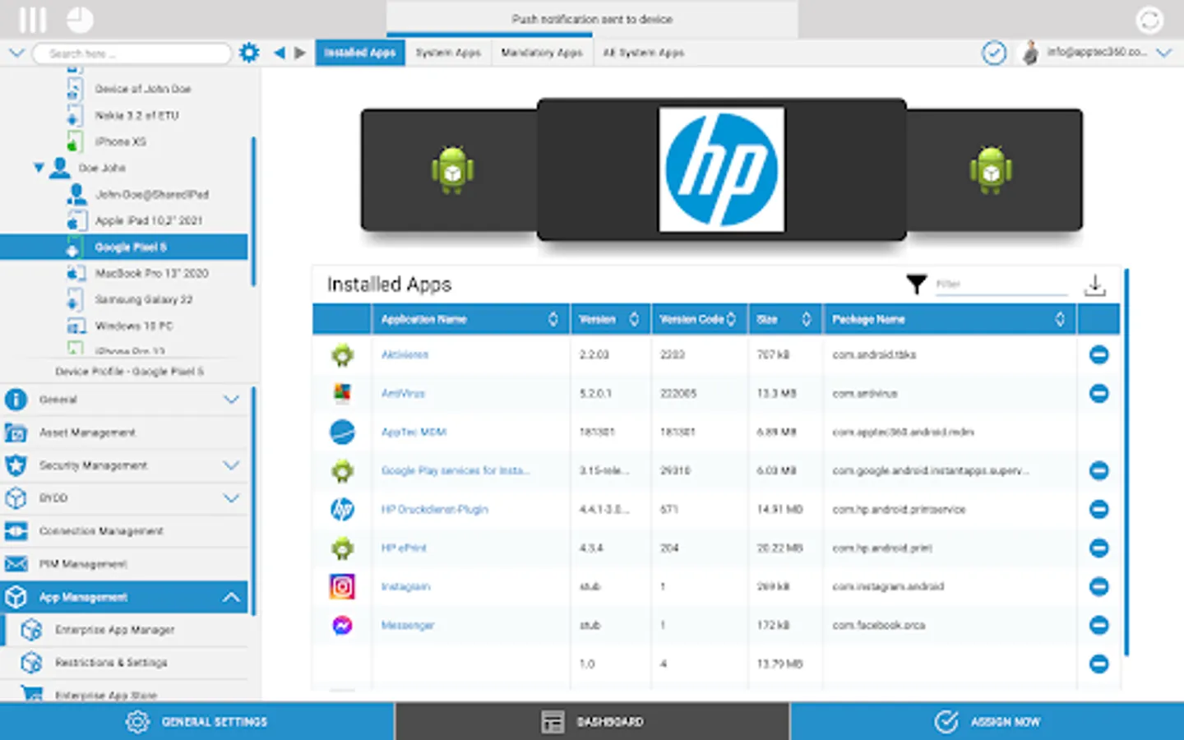Open Enterprise App Manager

pos(123,630)
